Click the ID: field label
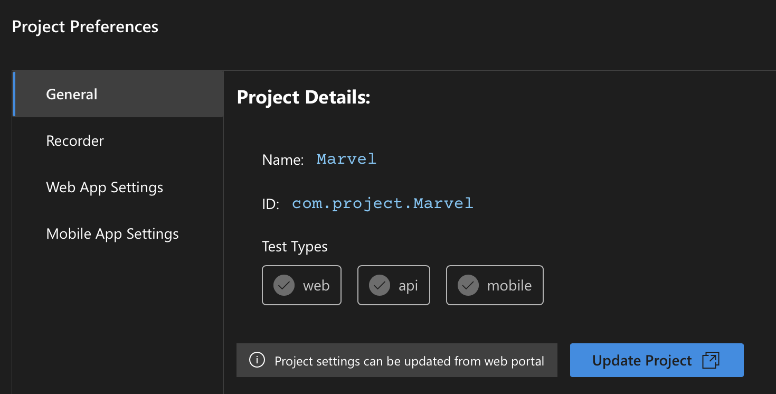This screenshot has height=394, width=776. pos(270,204)
